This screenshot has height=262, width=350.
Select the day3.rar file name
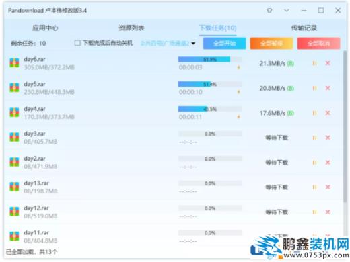[34, 134]
